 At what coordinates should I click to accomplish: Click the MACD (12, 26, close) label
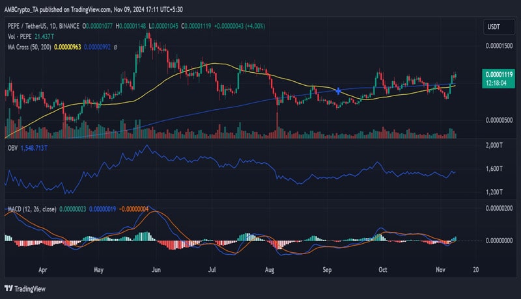click(x=32, y=209)
